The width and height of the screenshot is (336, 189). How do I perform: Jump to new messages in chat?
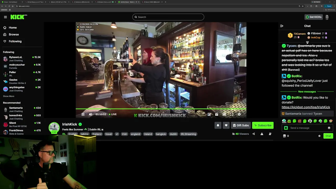307,92
